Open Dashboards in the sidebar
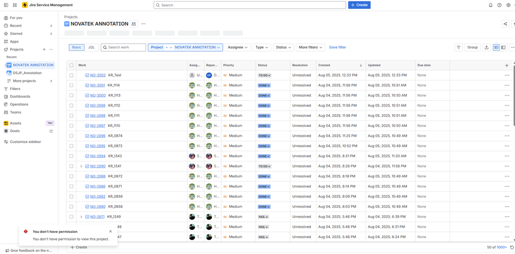The width and height of the screenshot is (515, 254). (20, 96)
